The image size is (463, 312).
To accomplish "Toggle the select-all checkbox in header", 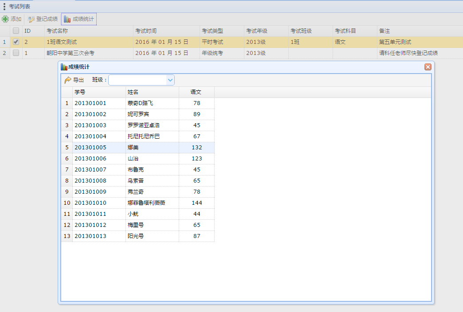I will click(16, 31).
